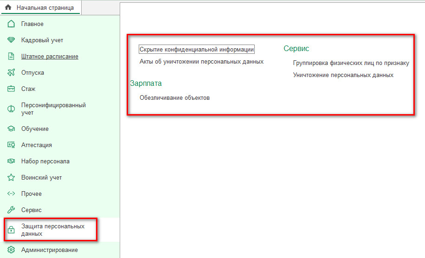Click the document icon for Штатное расписание
This screenshot has height=258, width=425.
(x=12, y=57)
